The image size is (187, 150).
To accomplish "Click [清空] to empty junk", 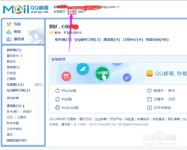I will (x=38, y=85).
